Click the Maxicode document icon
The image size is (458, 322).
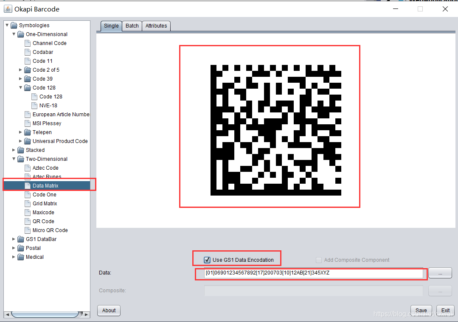pos(28,213)
